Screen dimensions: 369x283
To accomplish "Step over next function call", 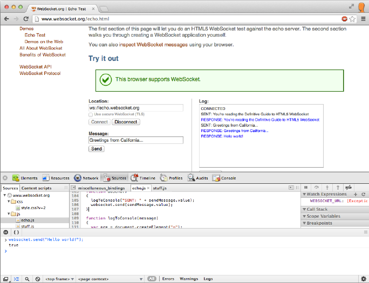I will [317, 188].
